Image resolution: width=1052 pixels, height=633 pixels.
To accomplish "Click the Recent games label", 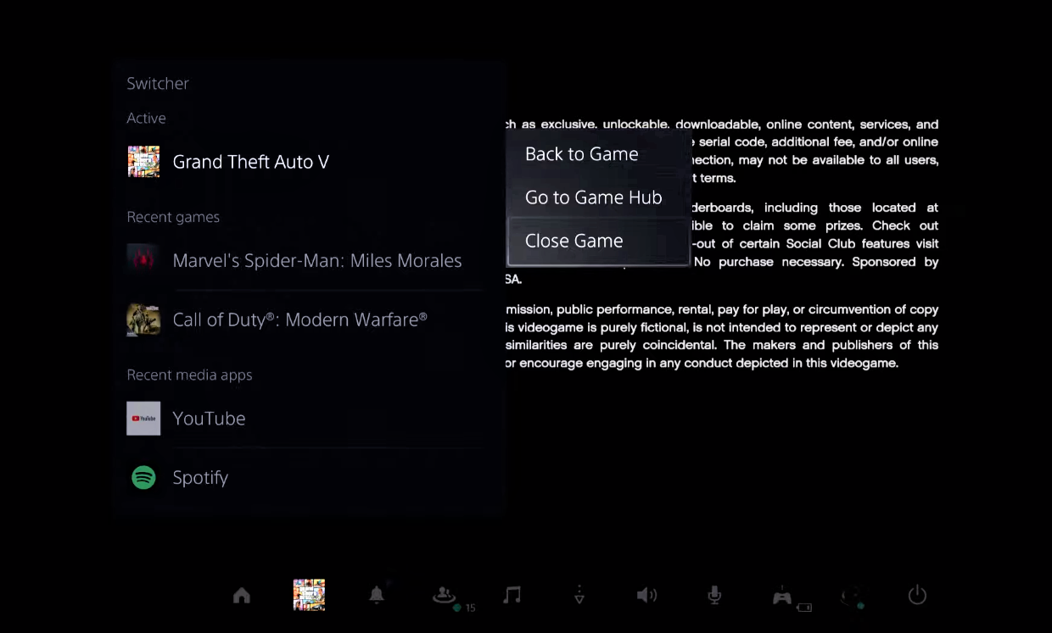I will tap(173, 217).
